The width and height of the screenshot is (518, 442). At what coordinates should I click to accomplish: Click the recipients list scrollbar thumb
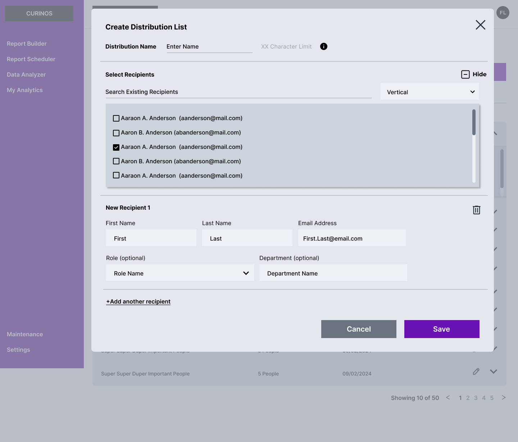474,122
